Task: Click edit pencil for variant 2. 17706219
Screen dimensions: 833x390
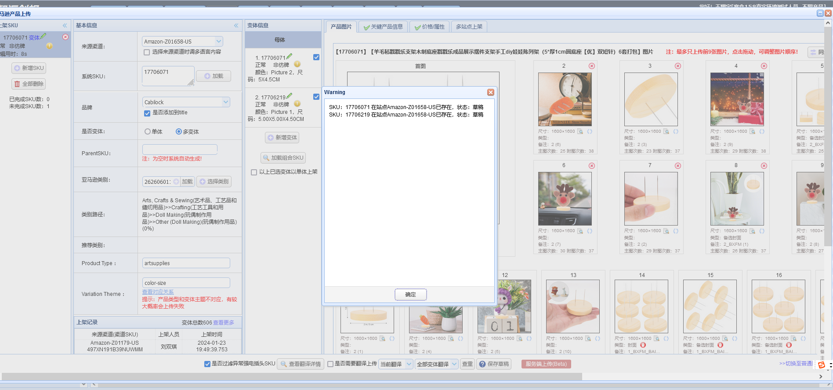Action: [289, 96]
